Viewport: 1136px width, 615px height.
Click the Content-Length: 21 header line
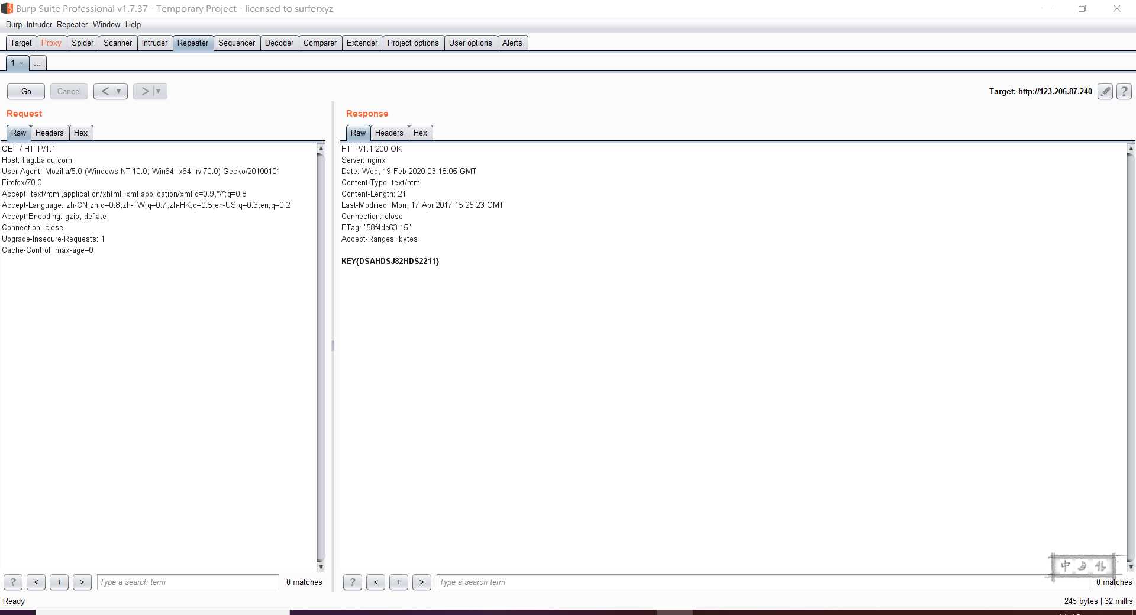point(373,194)
